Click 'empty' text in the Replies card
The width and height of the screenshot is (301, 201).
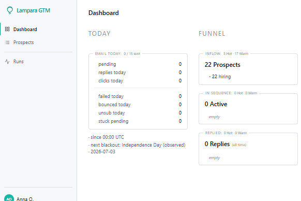[214, 157]
